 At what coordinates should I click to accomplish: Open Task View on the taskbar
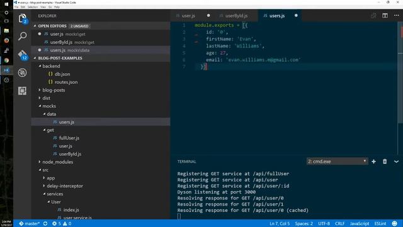6,21
